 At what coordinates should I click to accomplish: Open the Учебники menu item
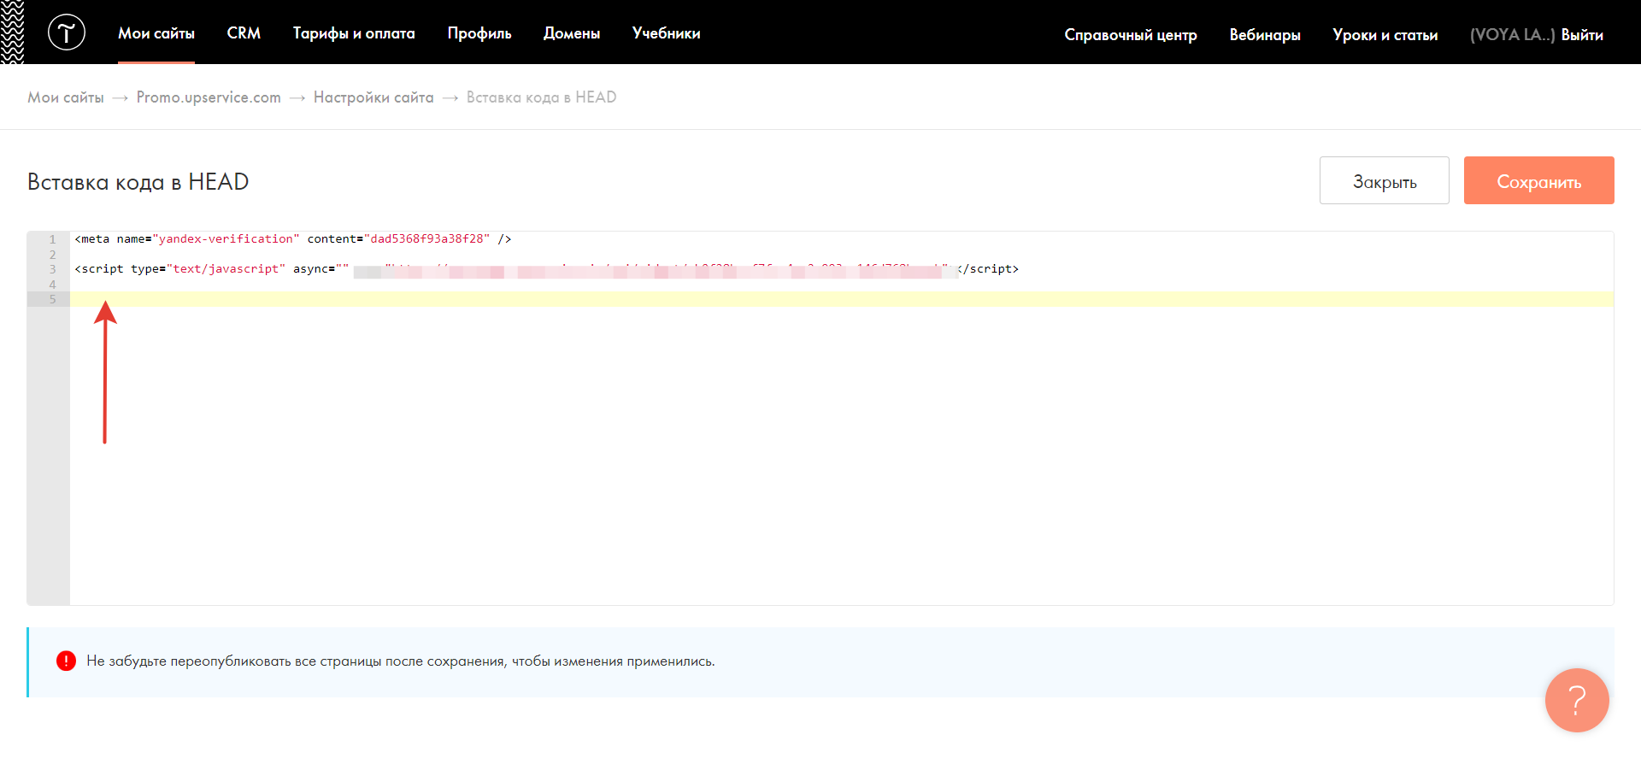coord(667,33)
